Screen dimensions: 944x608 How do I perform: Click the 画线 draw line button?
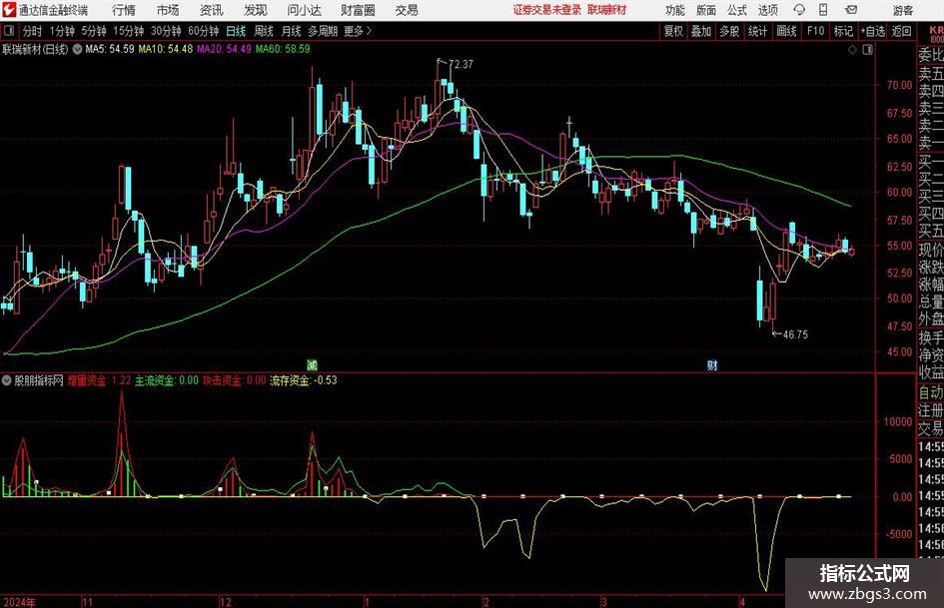pyautogui.click(x=786, y=31)
